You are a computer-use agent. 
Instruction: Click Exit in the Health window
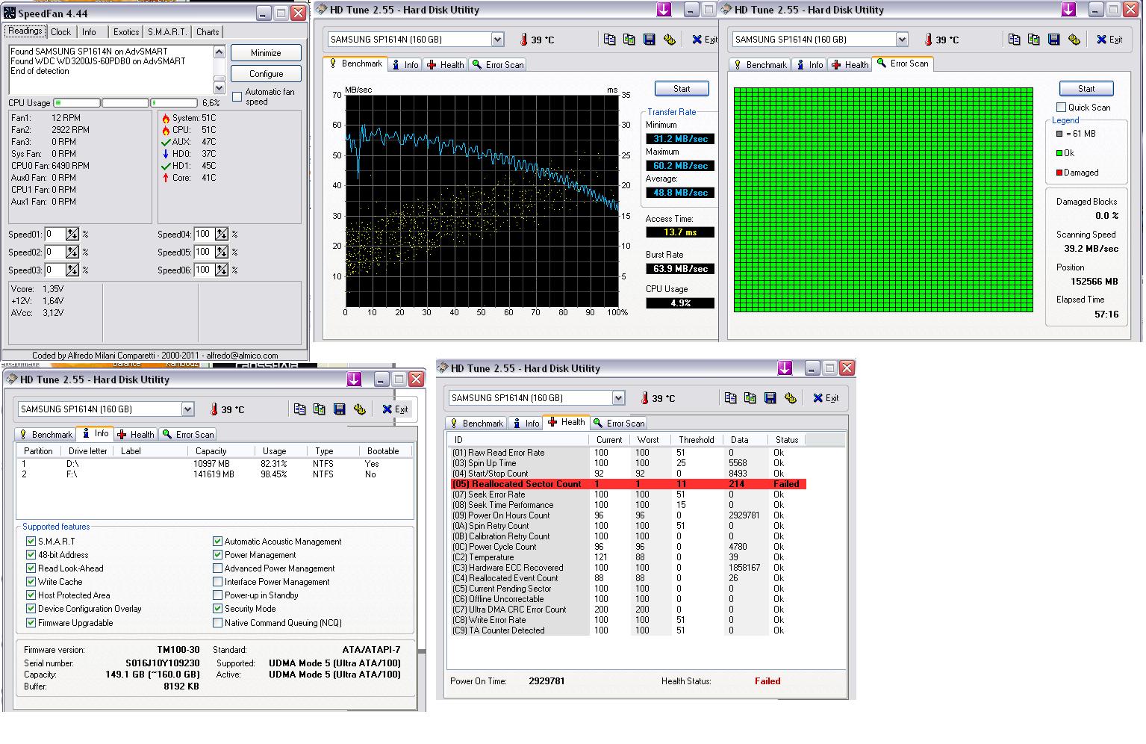(x=826, y=398)
